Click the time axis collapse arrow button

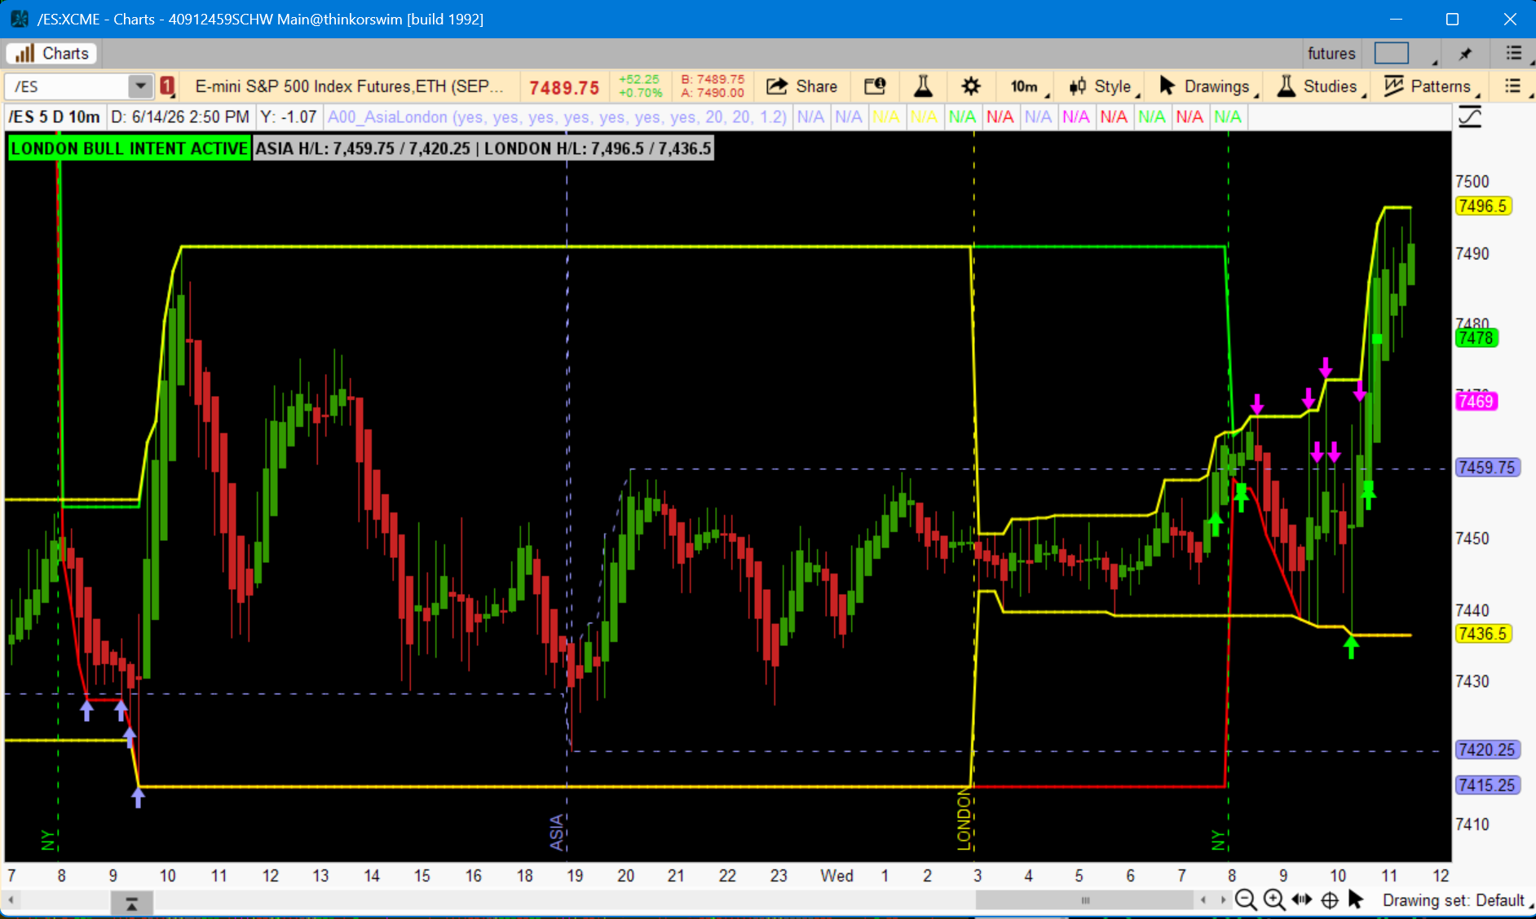131,903
